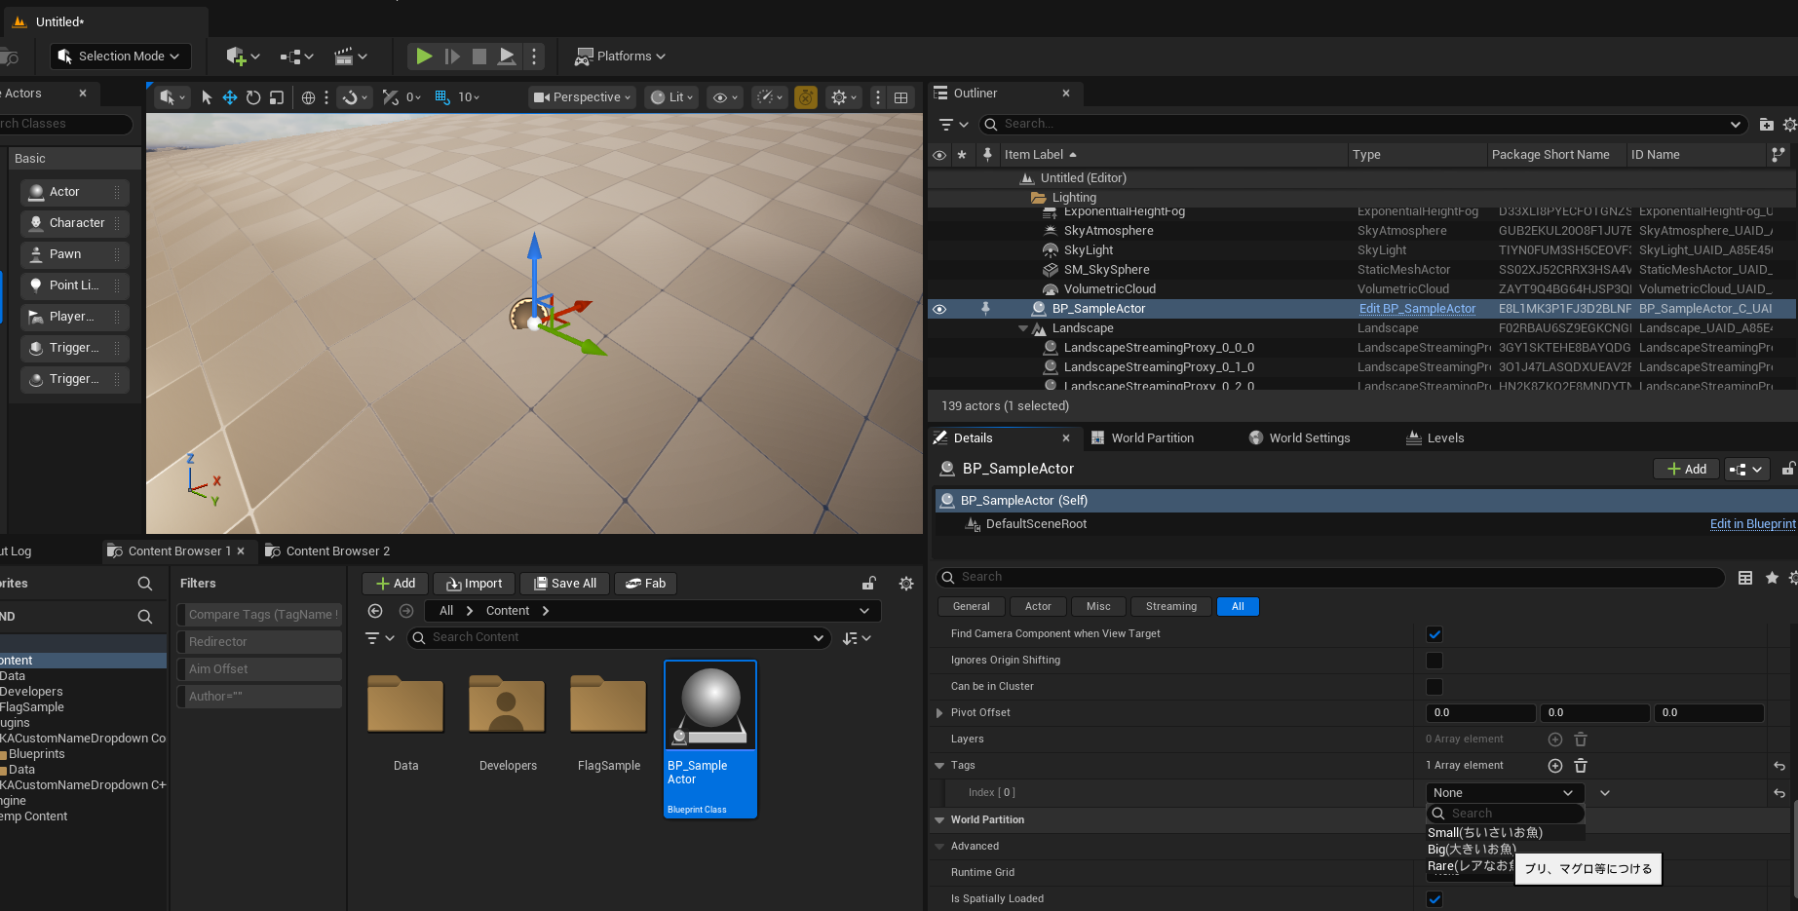The height and width of the screenshot is (911, 1798).
Task: Click the Import button
Action: pyautogui.click(x=474, y=584)
